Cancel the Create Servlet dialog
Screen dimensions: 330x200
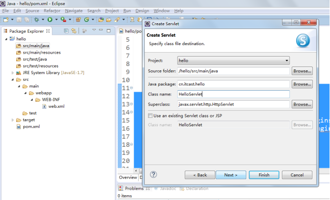(297, 175)
